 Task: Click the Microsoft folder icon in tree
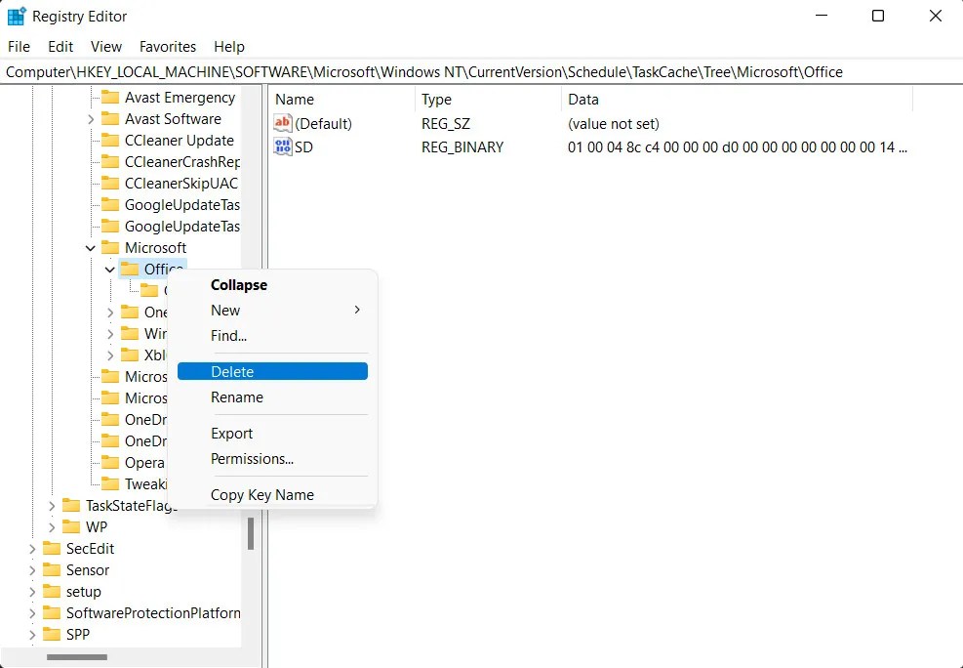tap(111, 247)
